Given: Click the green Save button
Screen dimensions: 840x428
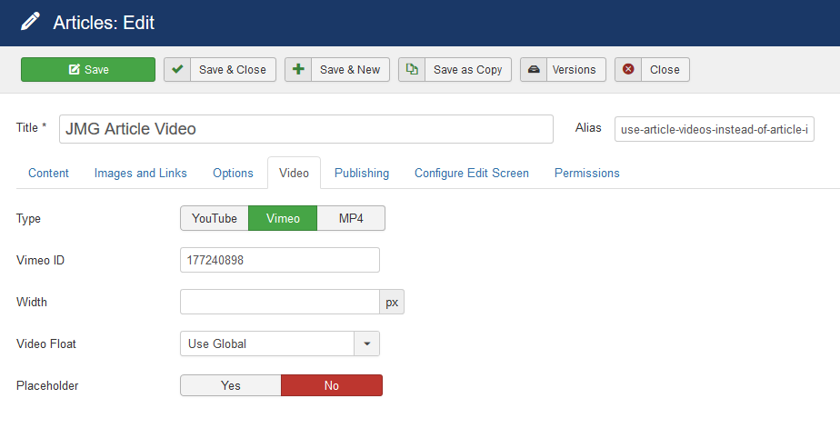Looking at the screenshot, I should pyautogui.click(x=88, y=70).
